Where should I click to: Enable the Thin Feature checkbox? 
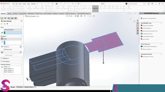[x=2, y=61]
